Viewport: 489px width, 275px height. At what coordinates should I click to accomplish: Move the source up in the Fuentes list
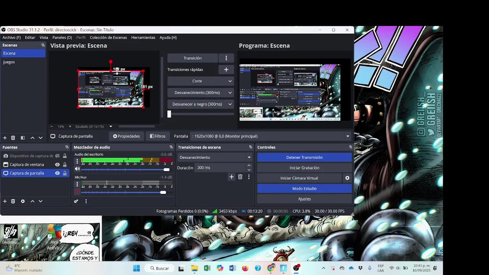pos(32,201)
